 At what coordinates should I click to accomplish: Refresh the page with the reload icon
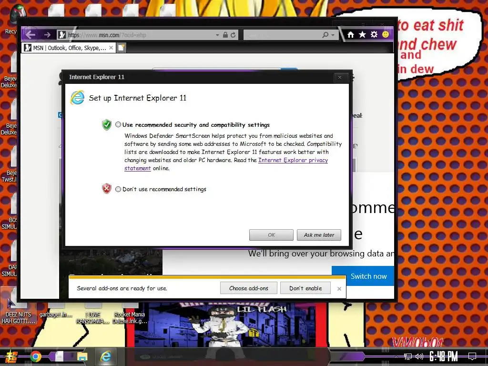(x=233, y=35)
